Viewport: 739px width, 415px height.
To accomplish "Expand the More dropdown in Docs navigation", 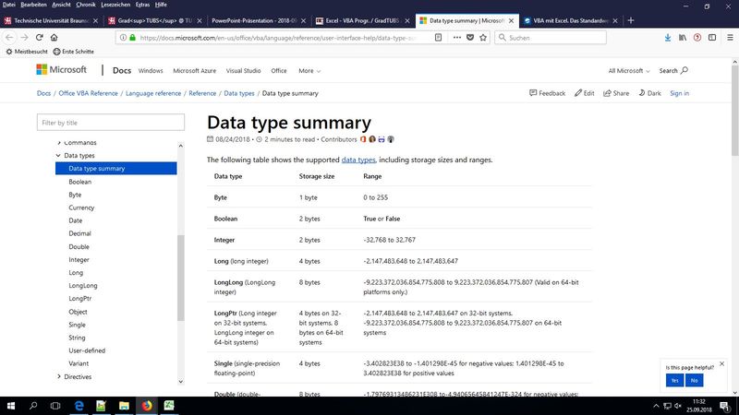I will pos(309,70).
